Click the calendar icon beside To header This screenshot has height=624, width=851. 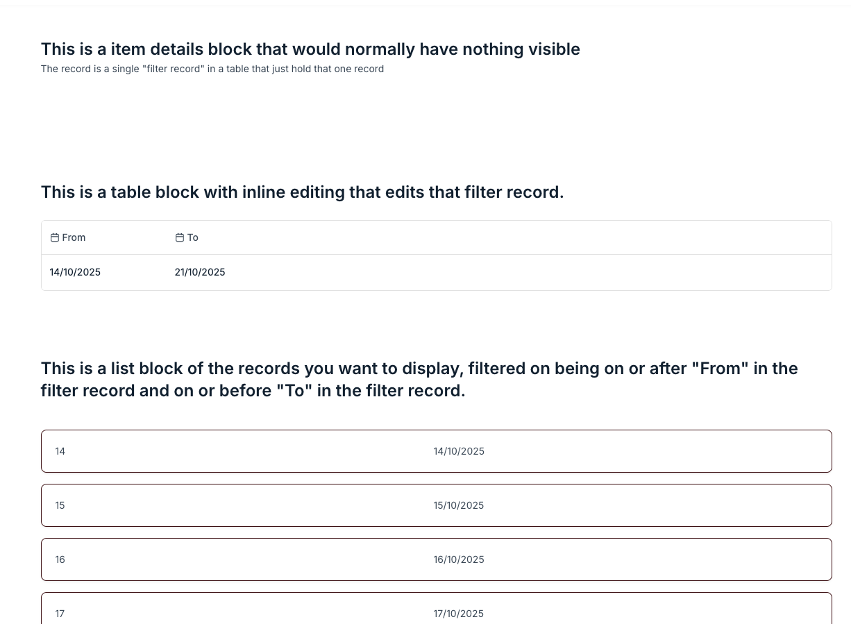pos(180,237)
